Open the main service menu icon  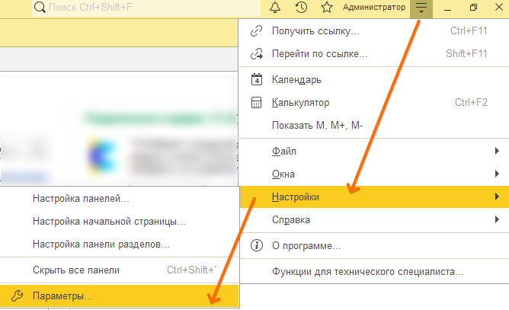pyautogui.click(x=421, y=8)
